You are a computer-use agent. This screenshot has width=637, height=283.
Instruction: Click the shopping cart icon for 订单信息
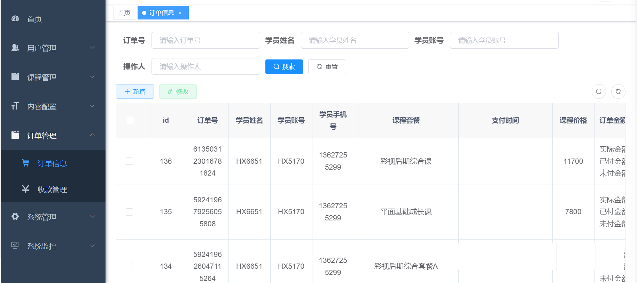[x=25, y=163]
